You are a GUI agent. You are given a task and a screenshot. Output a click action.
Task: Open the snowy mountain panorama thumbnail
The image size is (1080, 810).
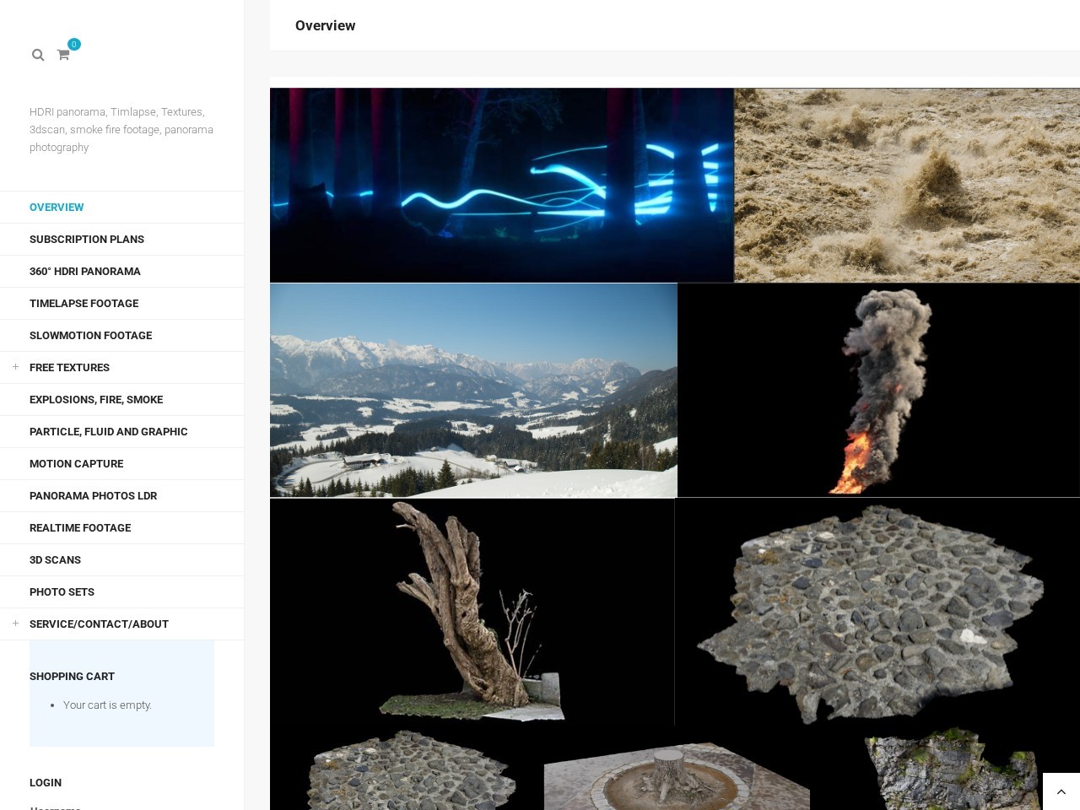tap(473, 390)
